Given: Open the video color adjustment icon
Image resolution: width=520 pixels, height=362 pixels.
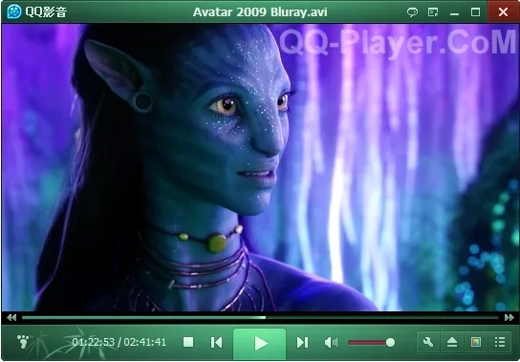Looking at the screenshot, I should click(x=476, y=342).
